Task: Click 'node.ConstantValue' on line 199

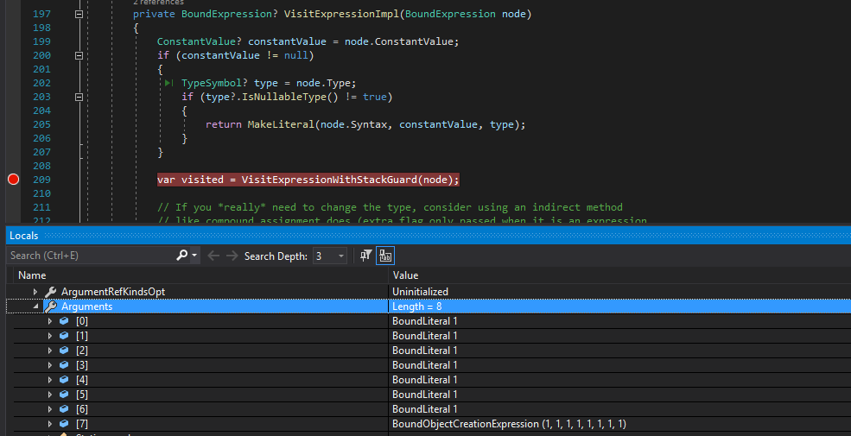Action: pos(401,41)
